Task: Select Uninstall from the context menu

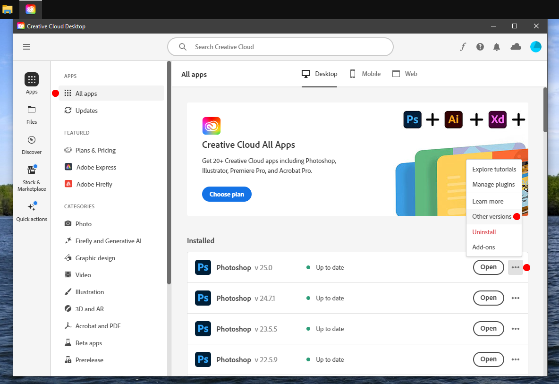Action: click(483, 232)
